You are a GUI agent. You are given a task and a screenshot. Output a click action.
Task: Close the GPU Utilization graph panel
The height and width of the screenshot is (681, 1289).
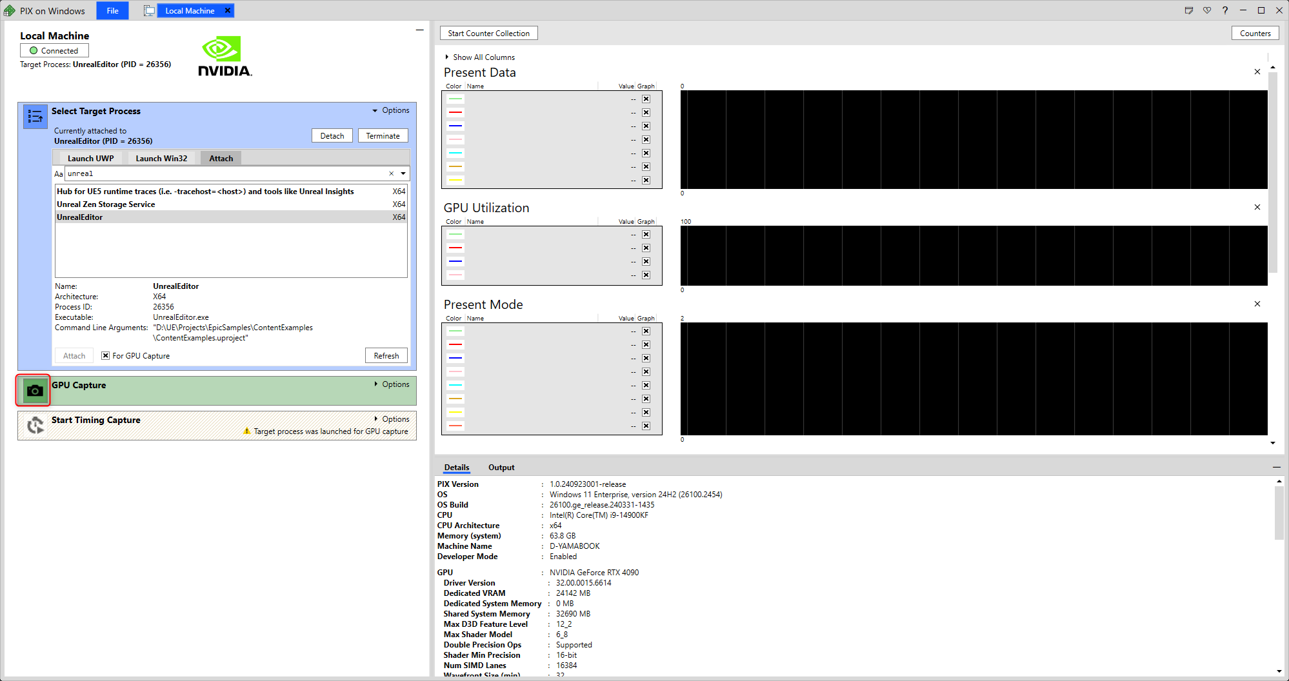1257,207
